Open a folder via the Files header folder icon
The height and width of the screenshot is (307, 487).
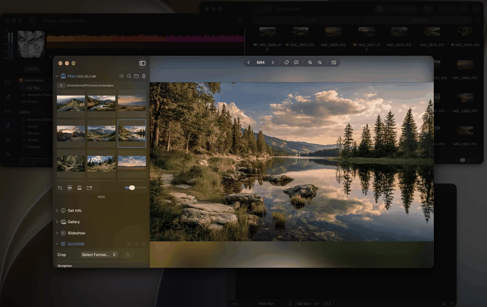click(136, 76)
